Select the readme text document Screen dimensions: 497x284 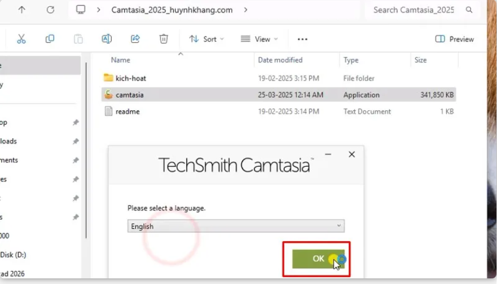tap(127, 112)
